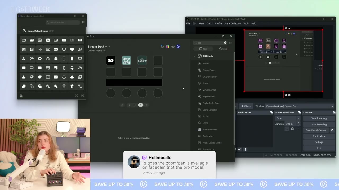Select the Capture Card key on Stream Deck

[126, 60]
